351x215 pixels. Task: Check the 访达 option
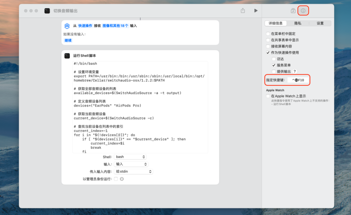tap(274, 59)
